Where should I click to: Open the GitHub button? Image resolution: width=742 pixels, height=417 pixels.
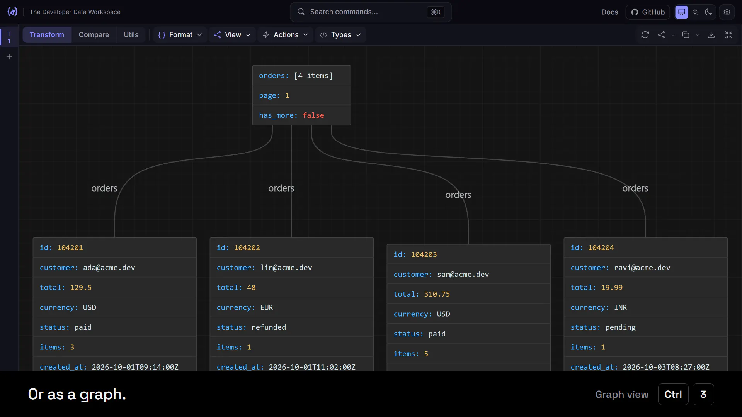[648, 12]
